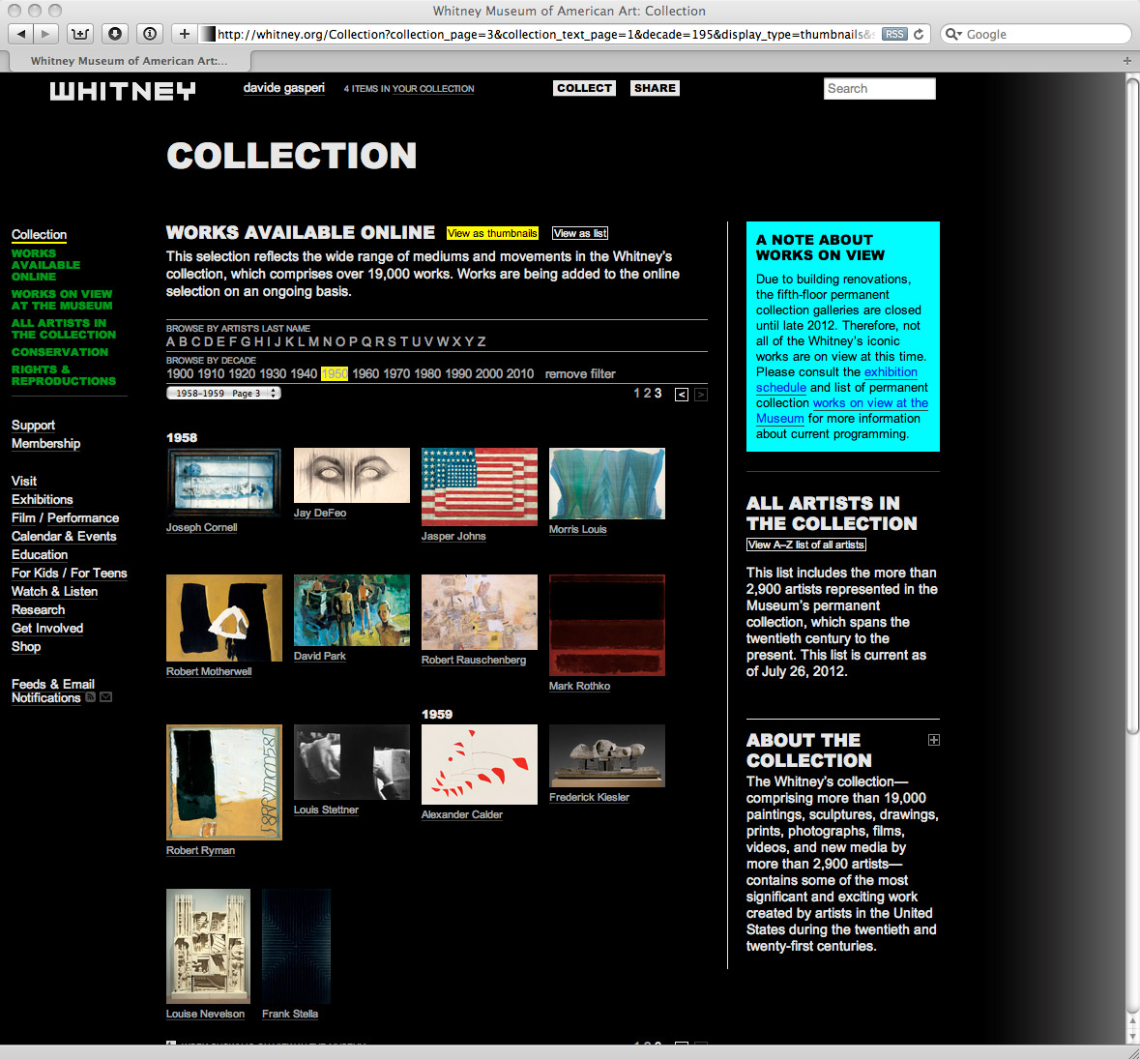Open Jay DeFeo eyes drawing thumbnail
The width and height of the screenshot is (1140, 1060).
352,476
